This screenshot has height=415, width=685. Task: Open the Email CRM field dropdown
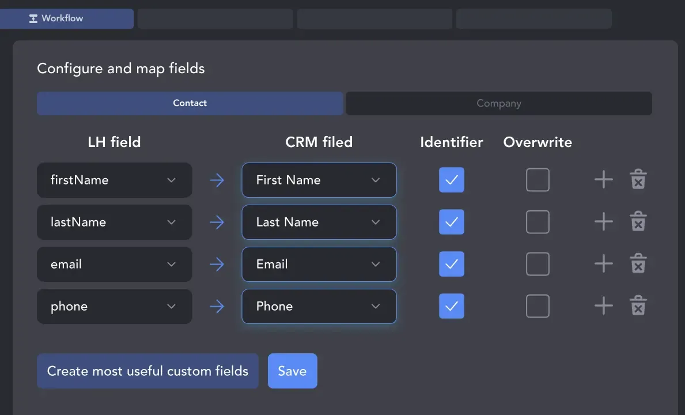(x=319, y=264)
